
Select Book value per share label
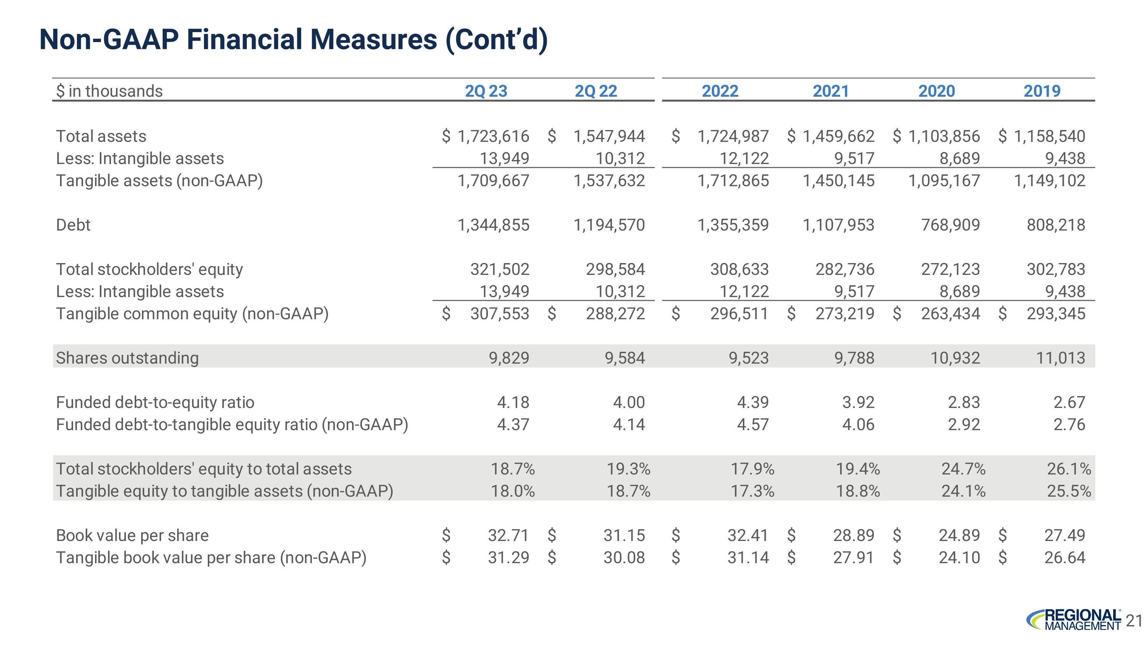132,536
